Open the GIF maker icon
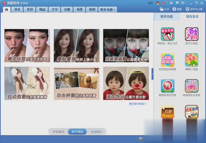 pyautogui.click(x=168, y=112)
